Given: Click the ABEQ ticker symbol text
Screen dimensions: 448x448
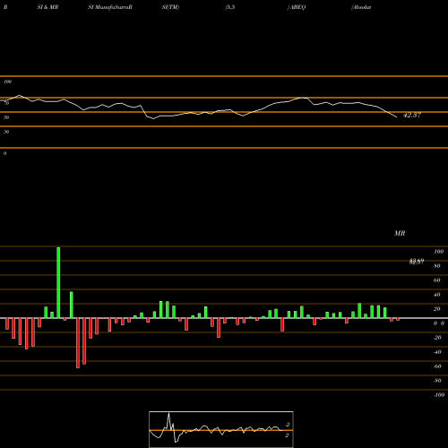Looking at the screenshot, I should (x=297, y=7).
